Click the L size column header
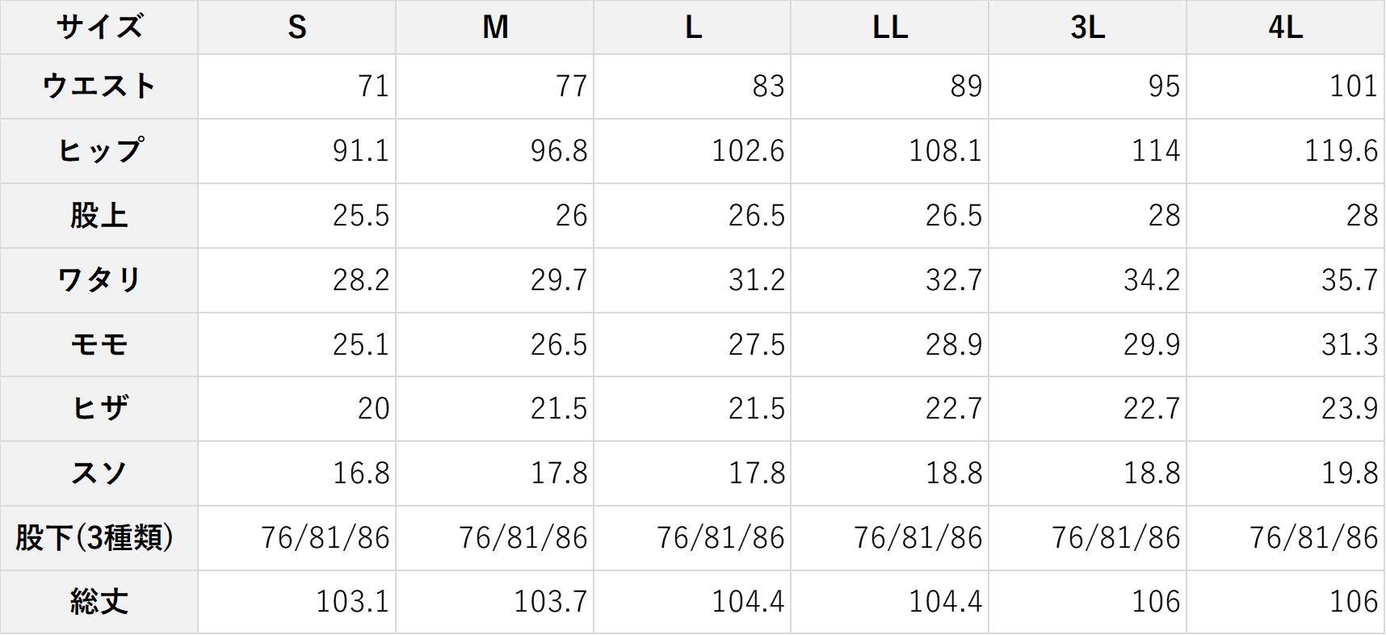1386x635 pixels. 693,27
